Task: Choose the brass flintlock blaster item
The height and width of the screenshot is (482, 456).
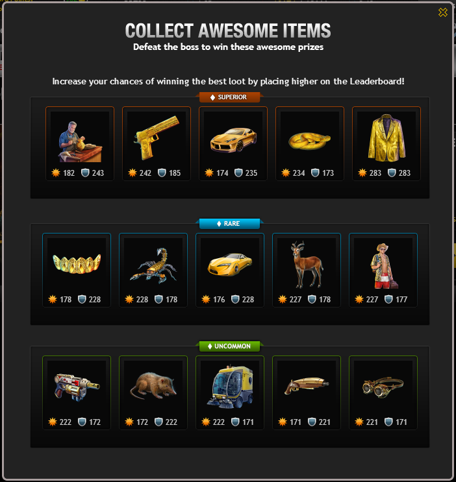Action: pyautogui.click(x=307, y=392)
